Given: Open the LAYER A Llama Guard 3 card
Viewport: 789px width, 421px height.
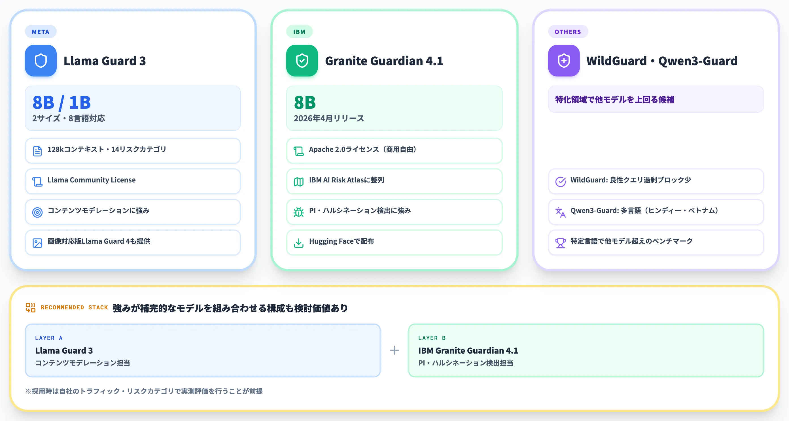Looking at the screenshot, I should pyautogui.click(x=203, y=350).
